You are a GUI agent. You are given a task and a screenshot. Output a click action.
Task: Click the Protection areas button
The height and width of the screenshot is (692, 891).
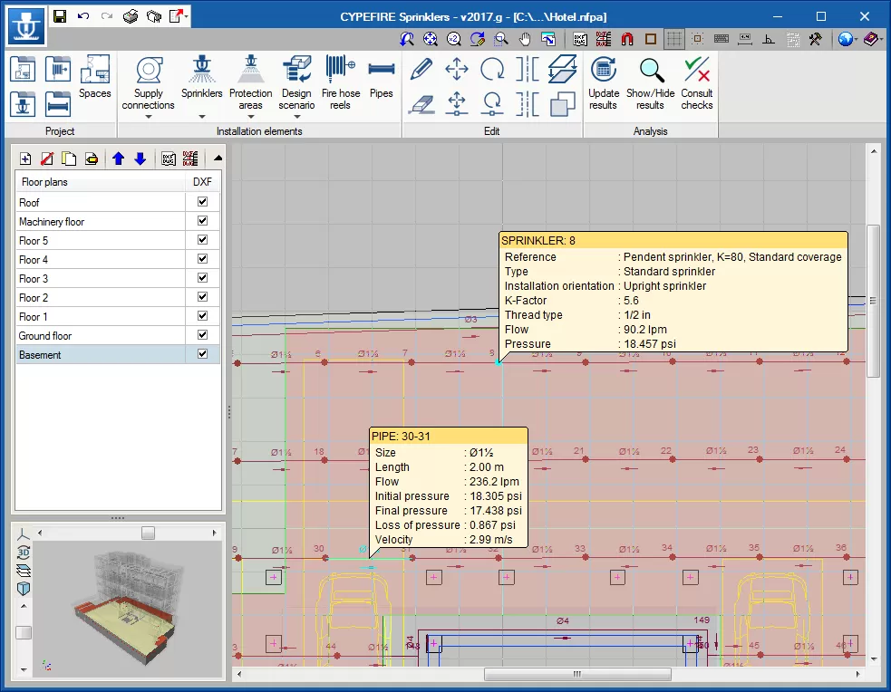point(250,83)
